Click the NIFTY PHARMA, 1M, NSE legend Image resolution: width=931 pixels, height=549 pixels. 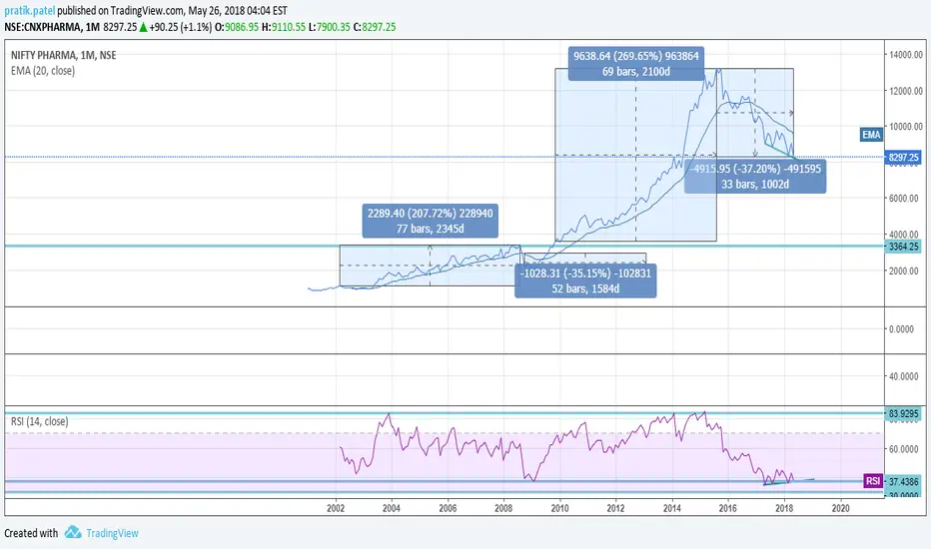[x=64, y=55]
